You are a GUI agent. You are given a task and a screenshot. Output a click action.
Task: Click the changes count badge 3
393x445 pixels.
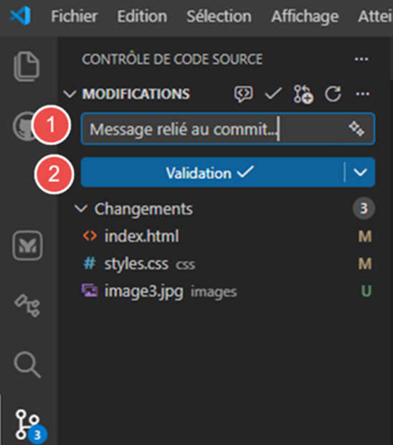click(364, 209)
